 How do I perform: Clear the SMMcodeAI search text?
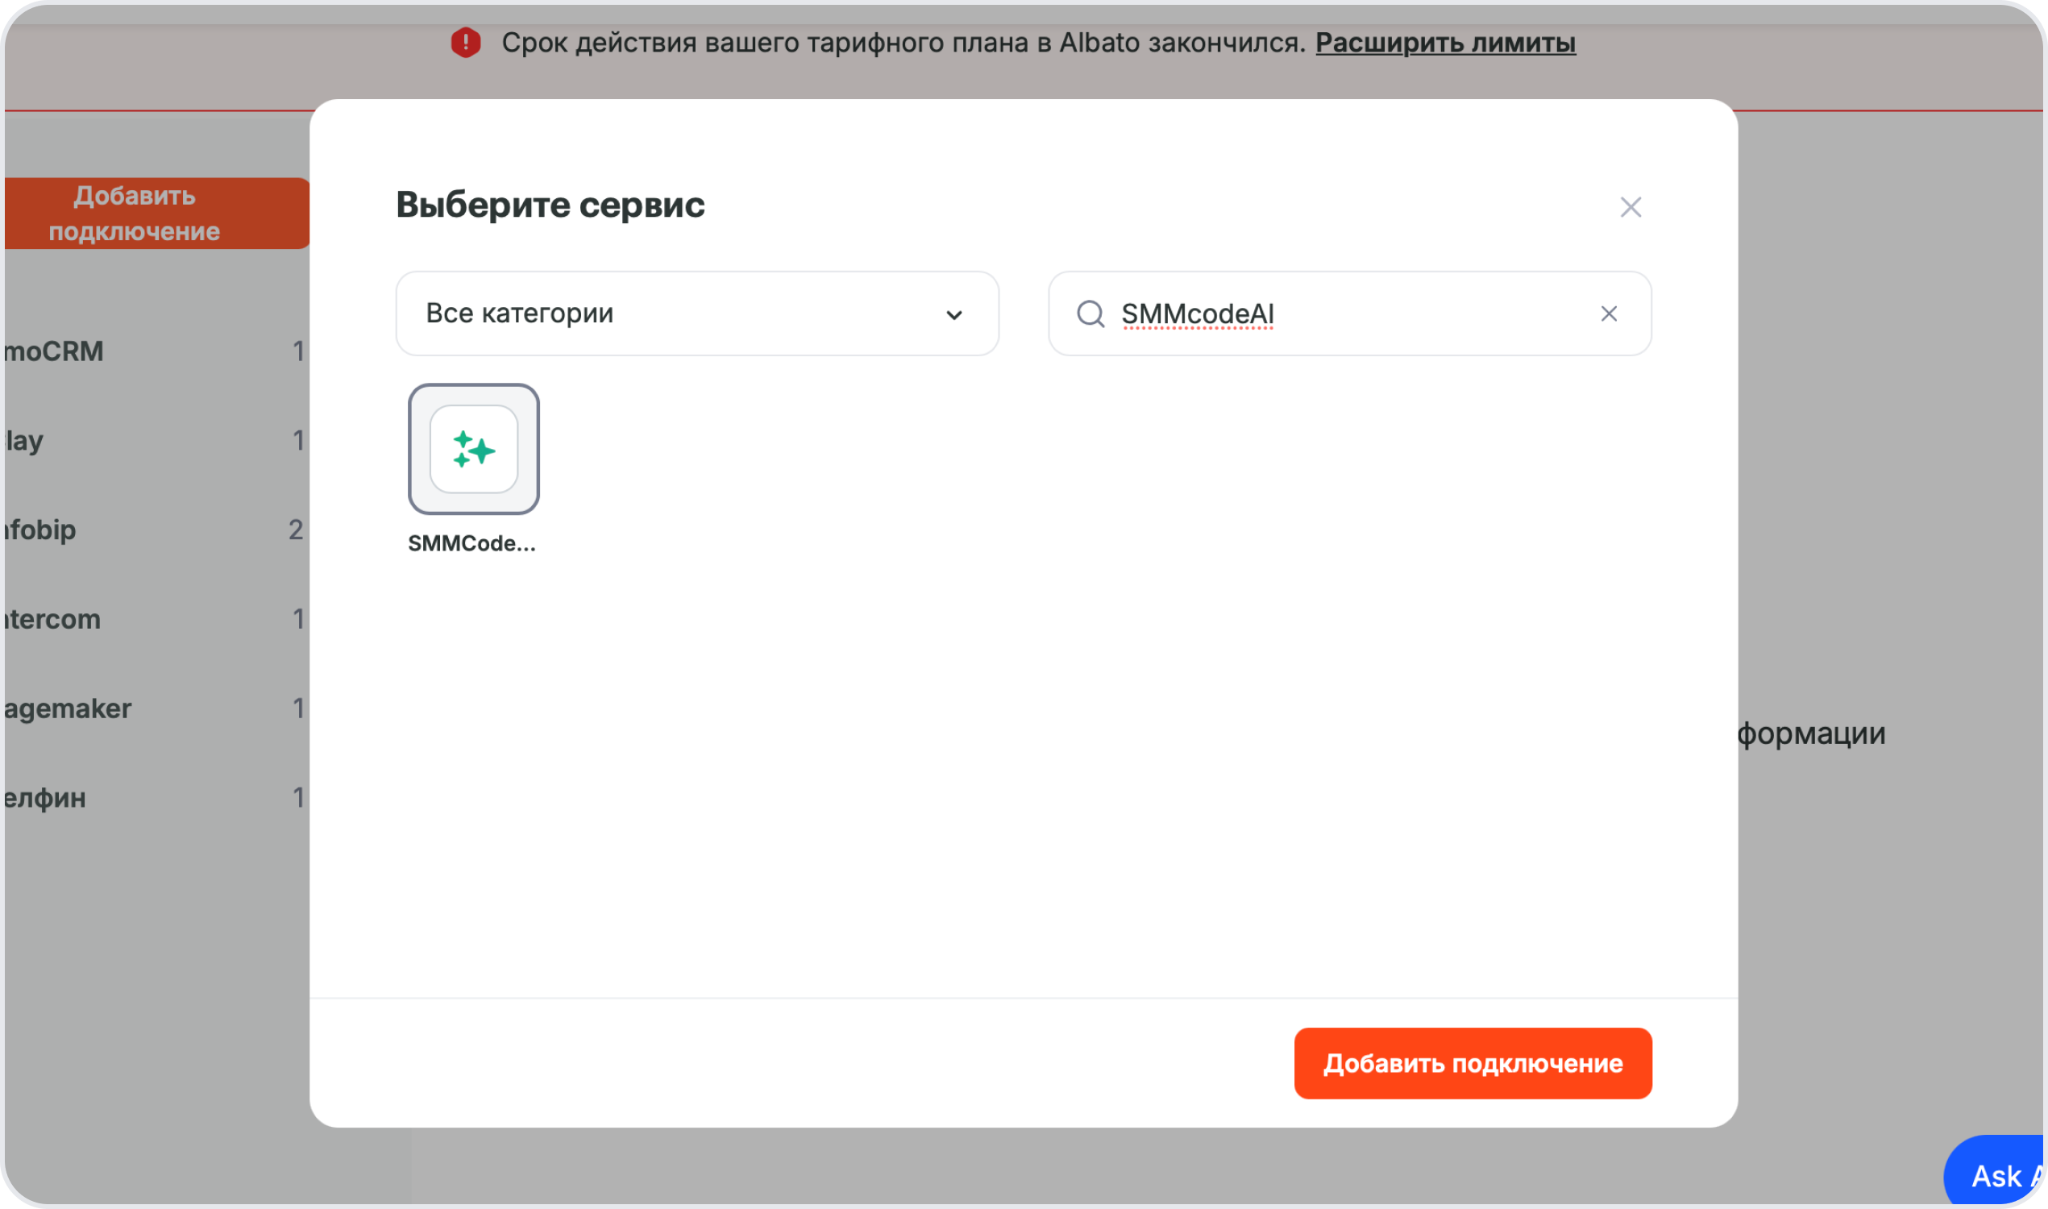coord(1608,314)
